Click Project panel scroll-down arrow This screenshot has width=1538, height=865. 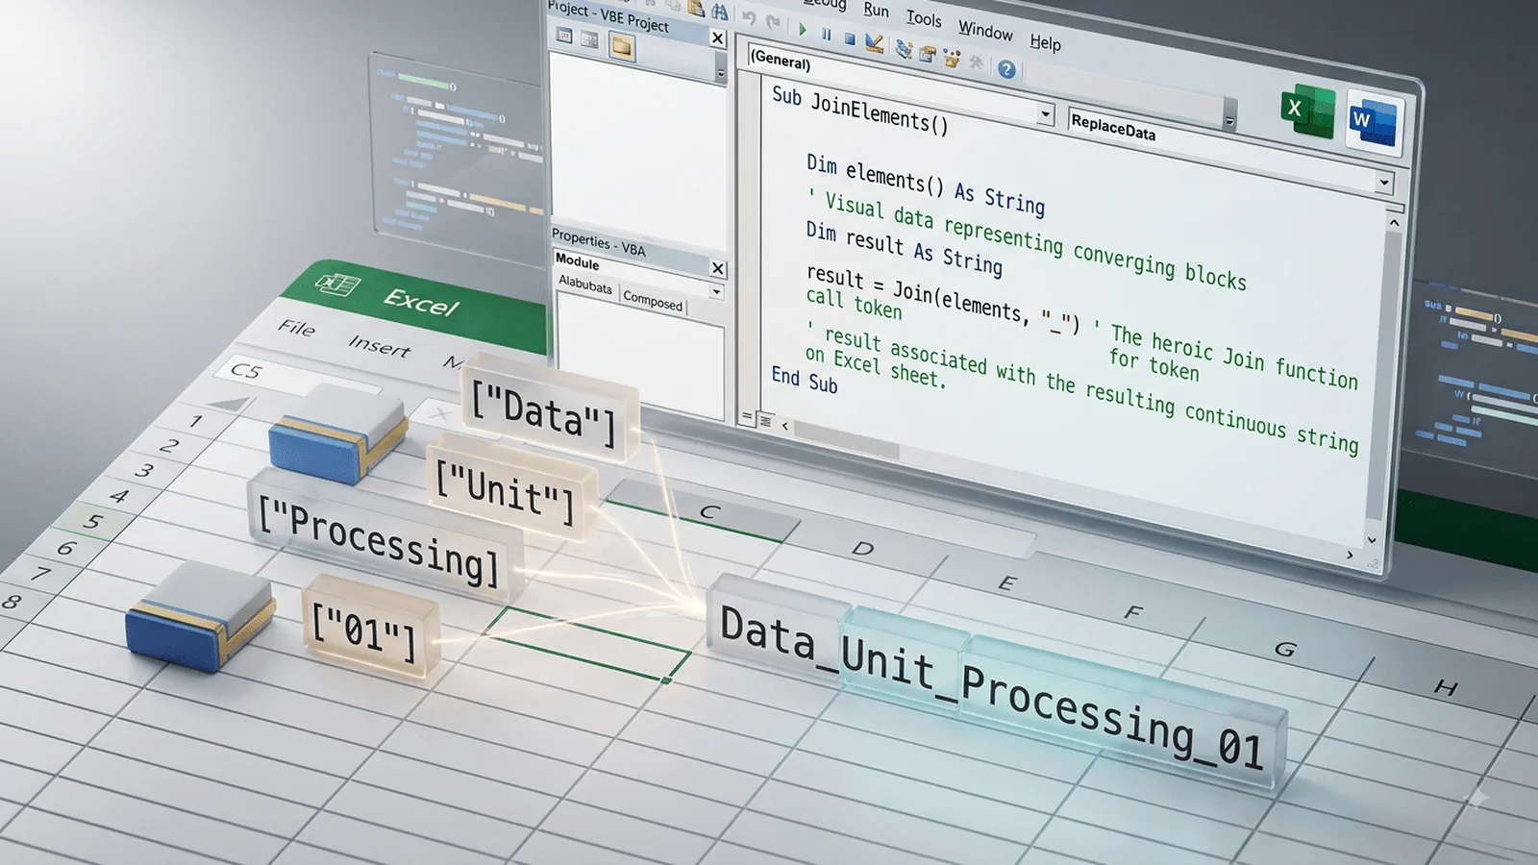[721, 73]
